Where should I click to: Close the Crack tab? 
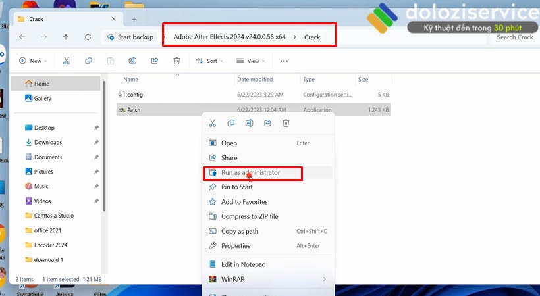pos(114,19)
